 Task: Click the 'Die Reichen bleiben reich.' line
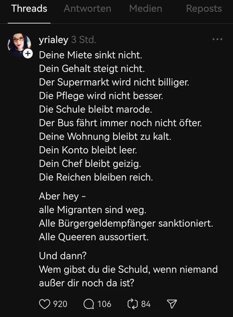(x=96, y=177)
